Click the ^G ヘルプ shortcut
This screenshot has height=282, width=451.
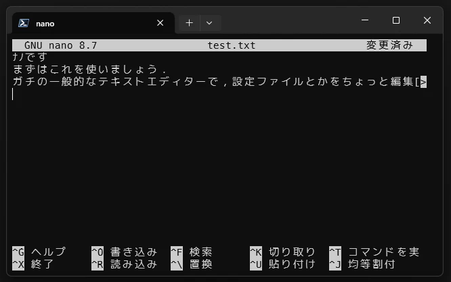point(39,252)
